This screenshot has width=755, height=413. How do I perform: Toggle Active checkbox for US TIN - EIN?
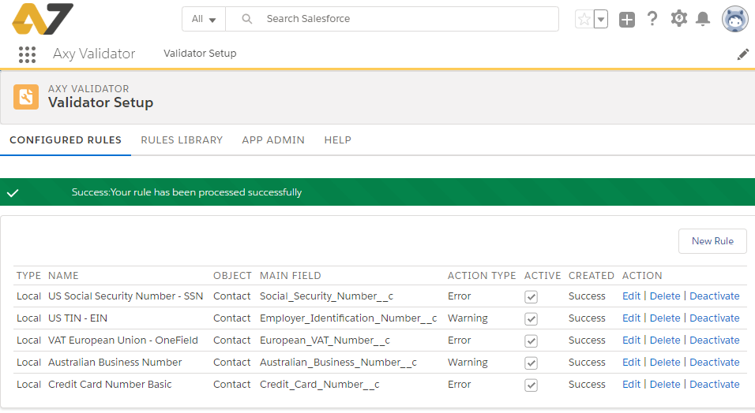click(x=531, y=318)
